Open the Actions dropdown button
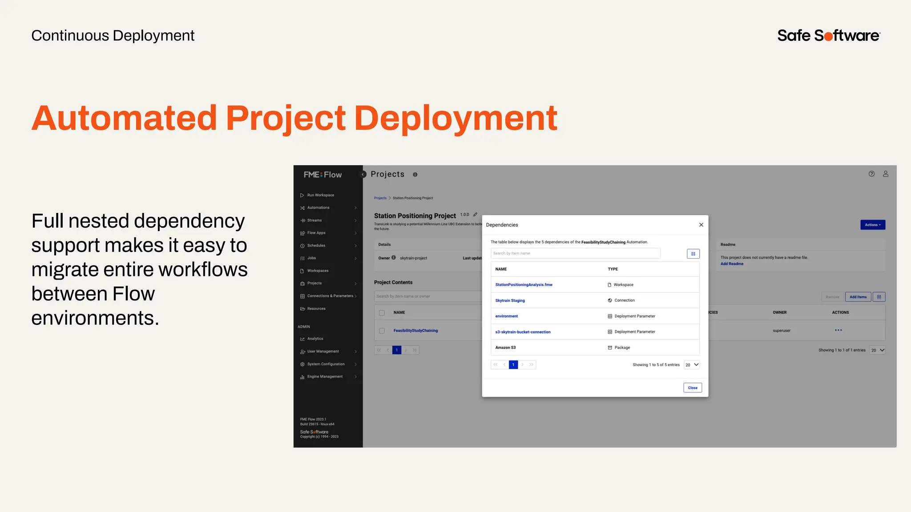This screenshot has height=512, width=911. click(873, 225)
